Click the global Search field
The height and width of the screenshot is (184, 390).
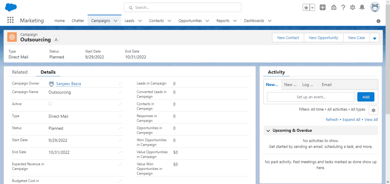coord(182,8)
